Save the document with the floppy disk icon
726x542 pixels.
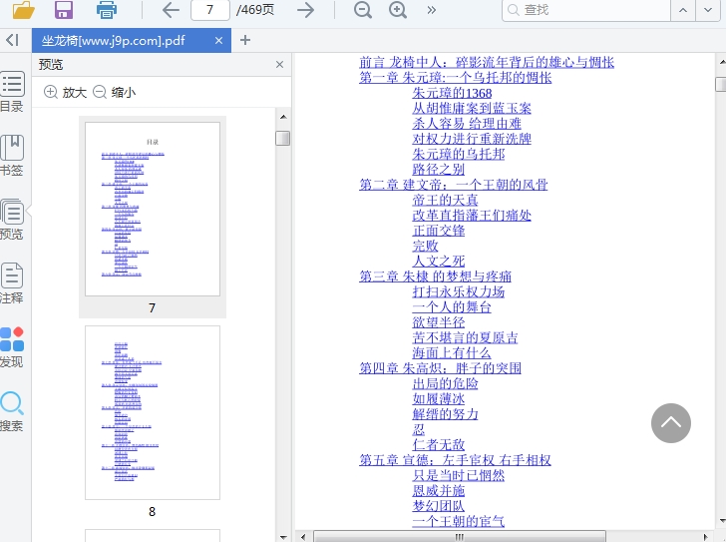[64, 10]
